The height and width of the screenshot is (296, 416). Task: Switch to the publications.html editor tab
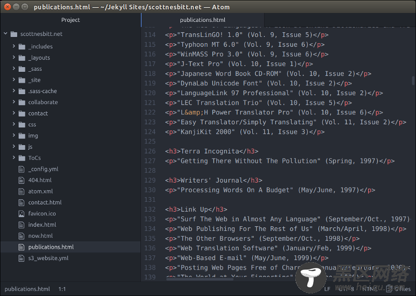click(202, 20)
